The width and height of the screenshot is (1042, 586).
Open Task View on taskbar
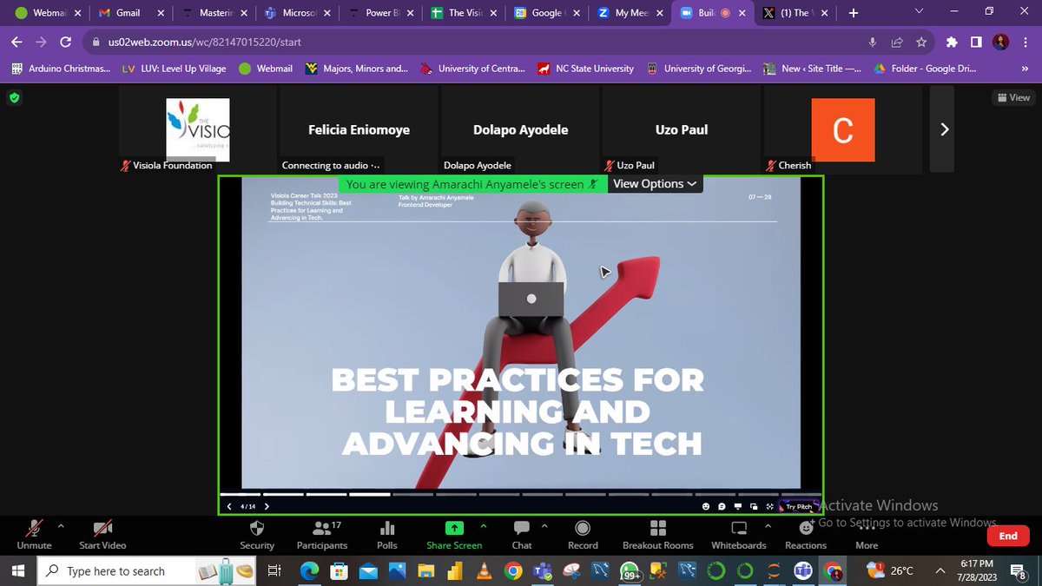[x=274, y=570]
